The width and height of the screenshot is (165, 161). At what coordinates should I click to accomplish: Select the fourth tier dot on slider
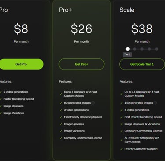coord(149,49)
